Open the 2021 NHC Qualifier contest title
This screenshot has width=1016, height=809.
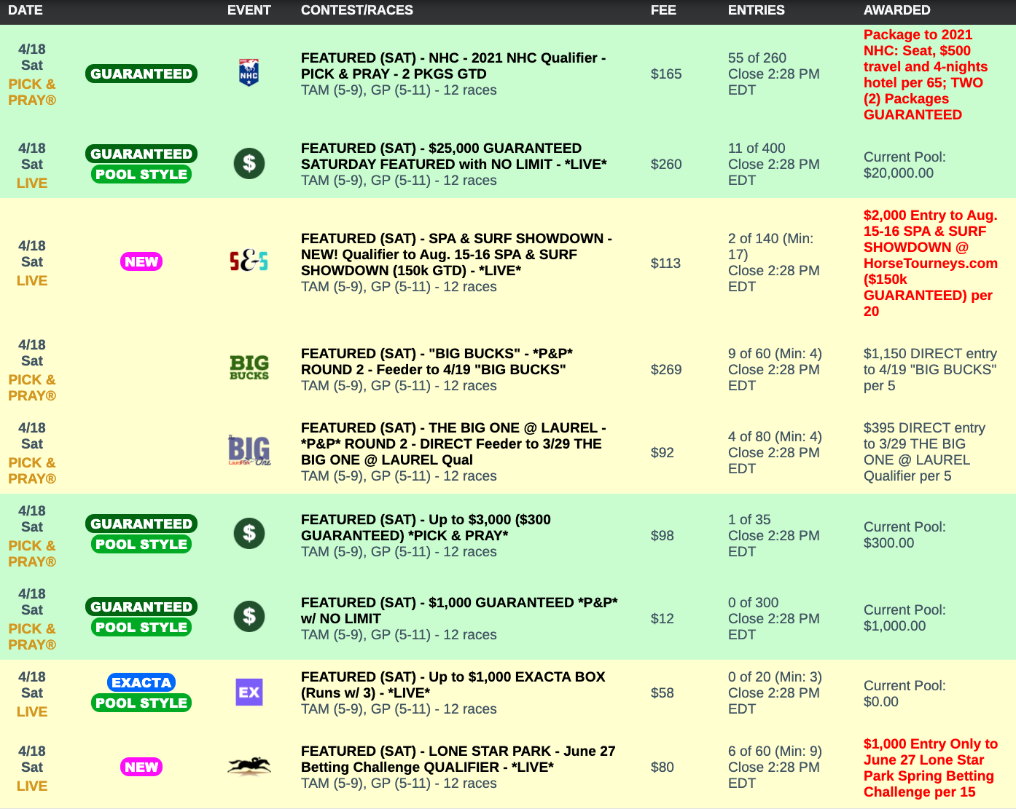(x=453, y=66)
